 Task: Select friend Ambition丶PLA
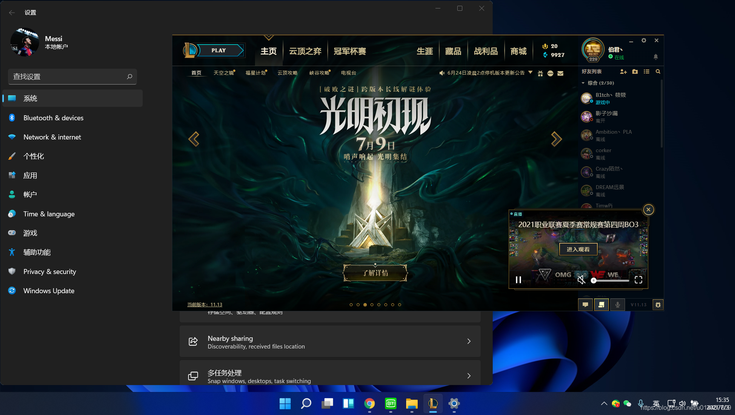618,135
